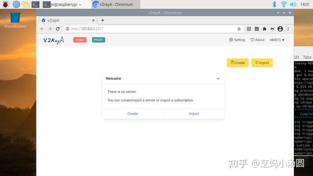This screenshot has width=313, height=176.
Task: Click the Welcome card title
Action: tap(113, 79)
